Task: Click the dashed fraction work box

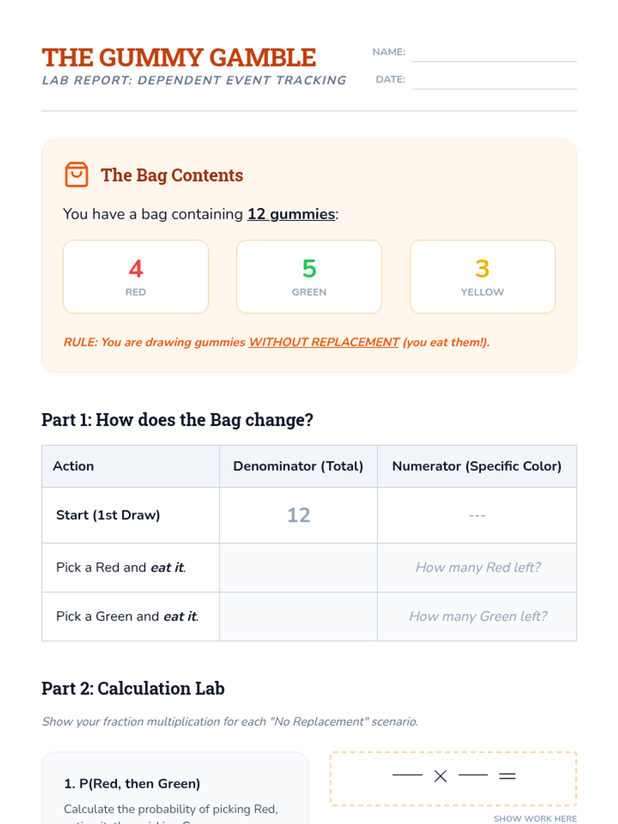Action: pos(453,778)
